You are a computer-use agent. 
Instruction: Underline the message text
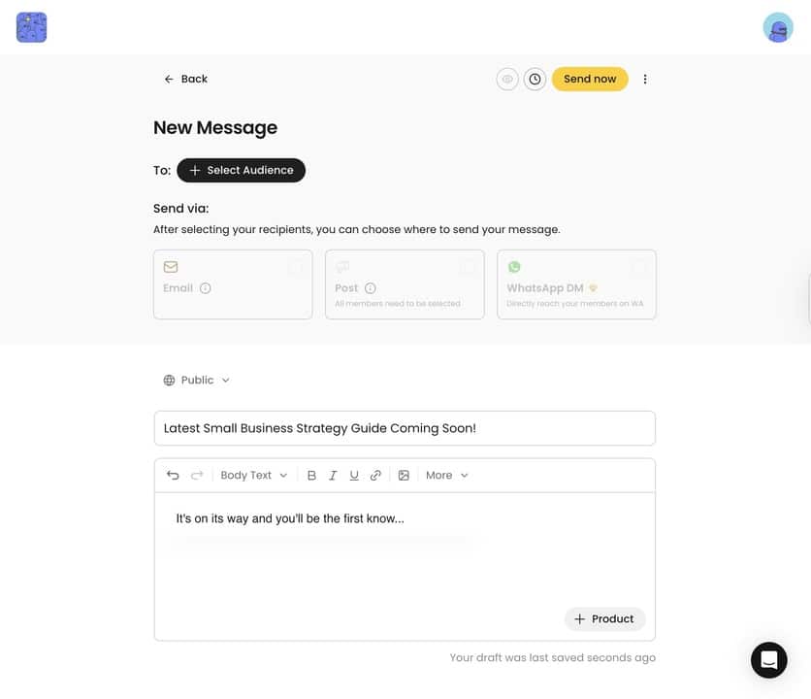[354, 475]
